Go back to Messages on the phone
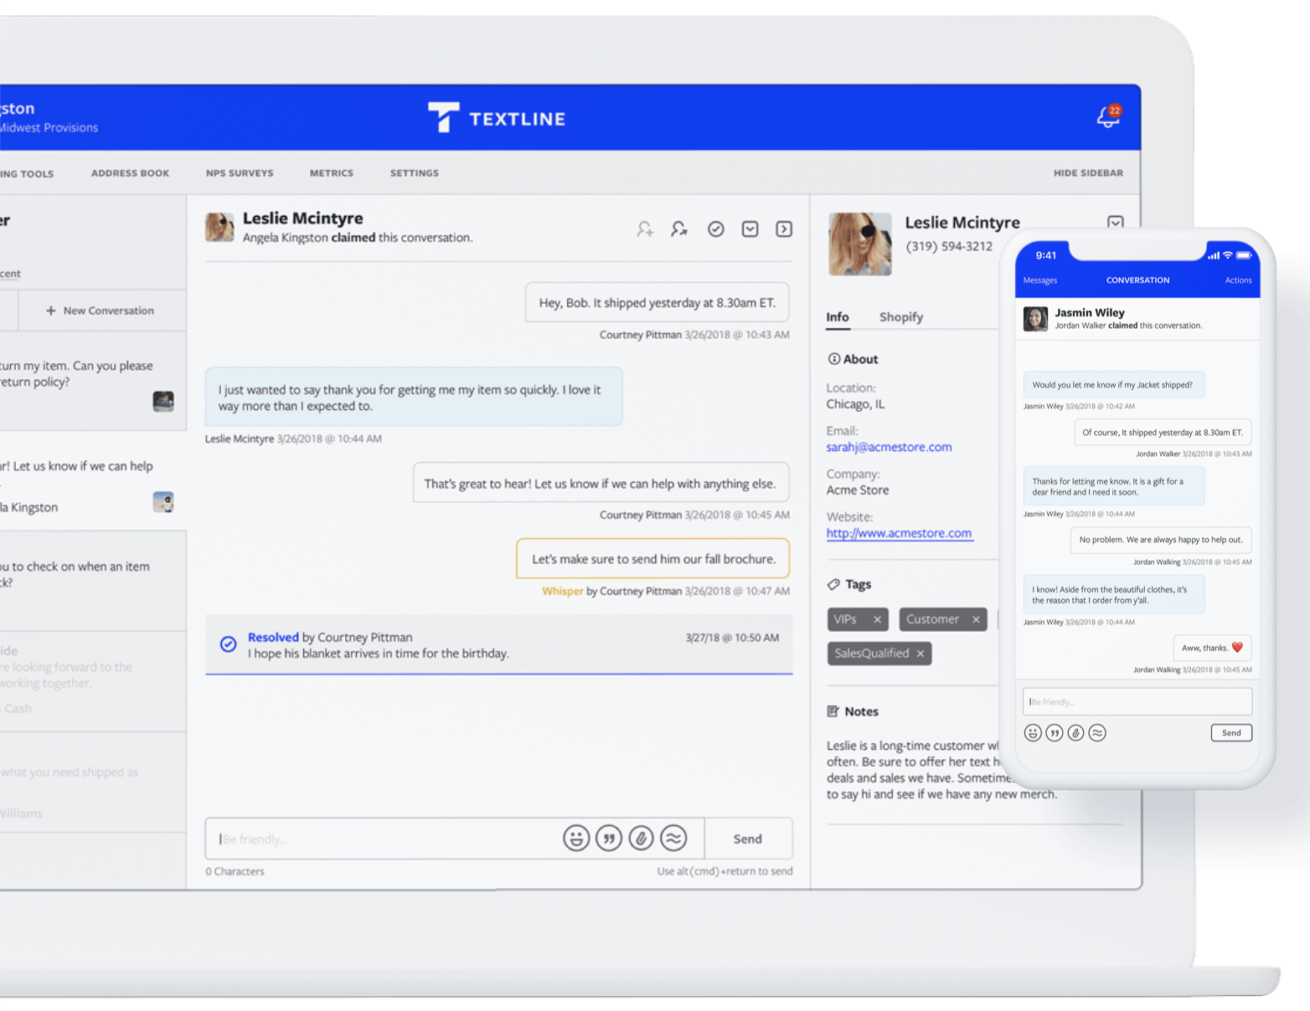This screenshot has height=1011, width=1310. (x=1040, y=280)
